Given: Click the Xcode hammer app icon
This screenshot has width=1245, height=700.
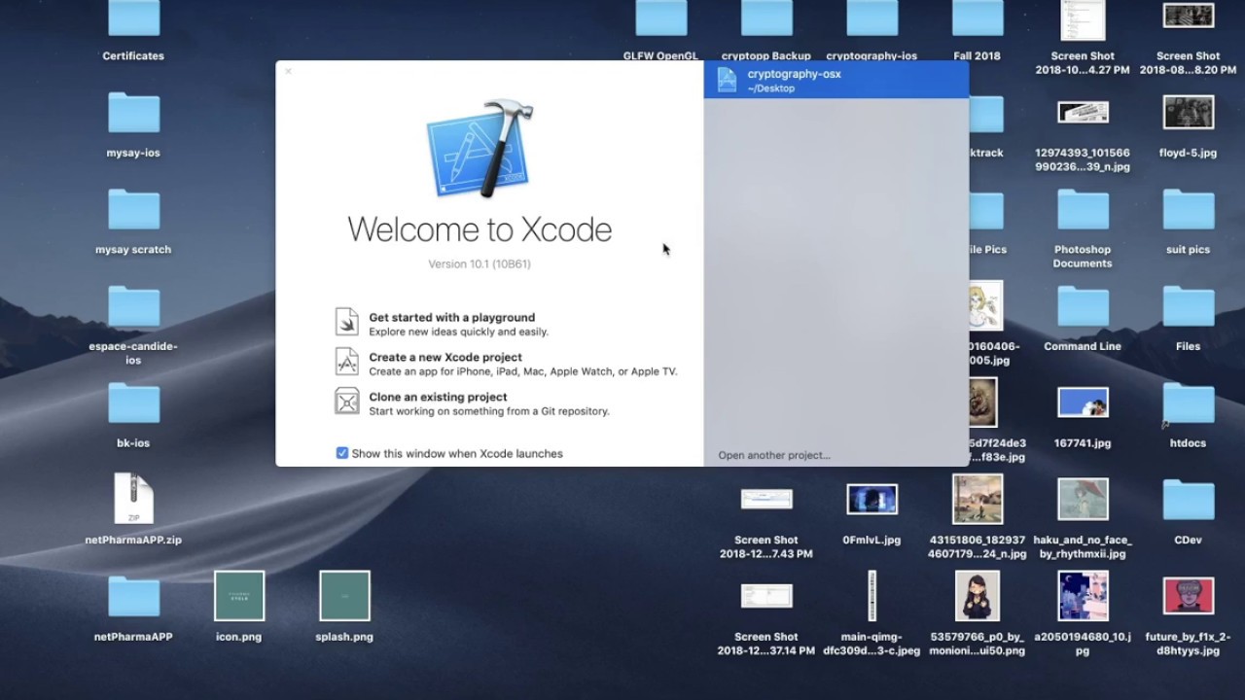Looking at the screenshot, I should pyautogui.click(x=480, y=148).
